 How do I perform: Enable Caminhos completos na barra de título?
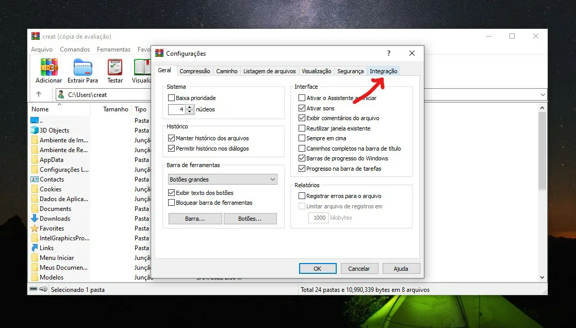pos(302,149)
